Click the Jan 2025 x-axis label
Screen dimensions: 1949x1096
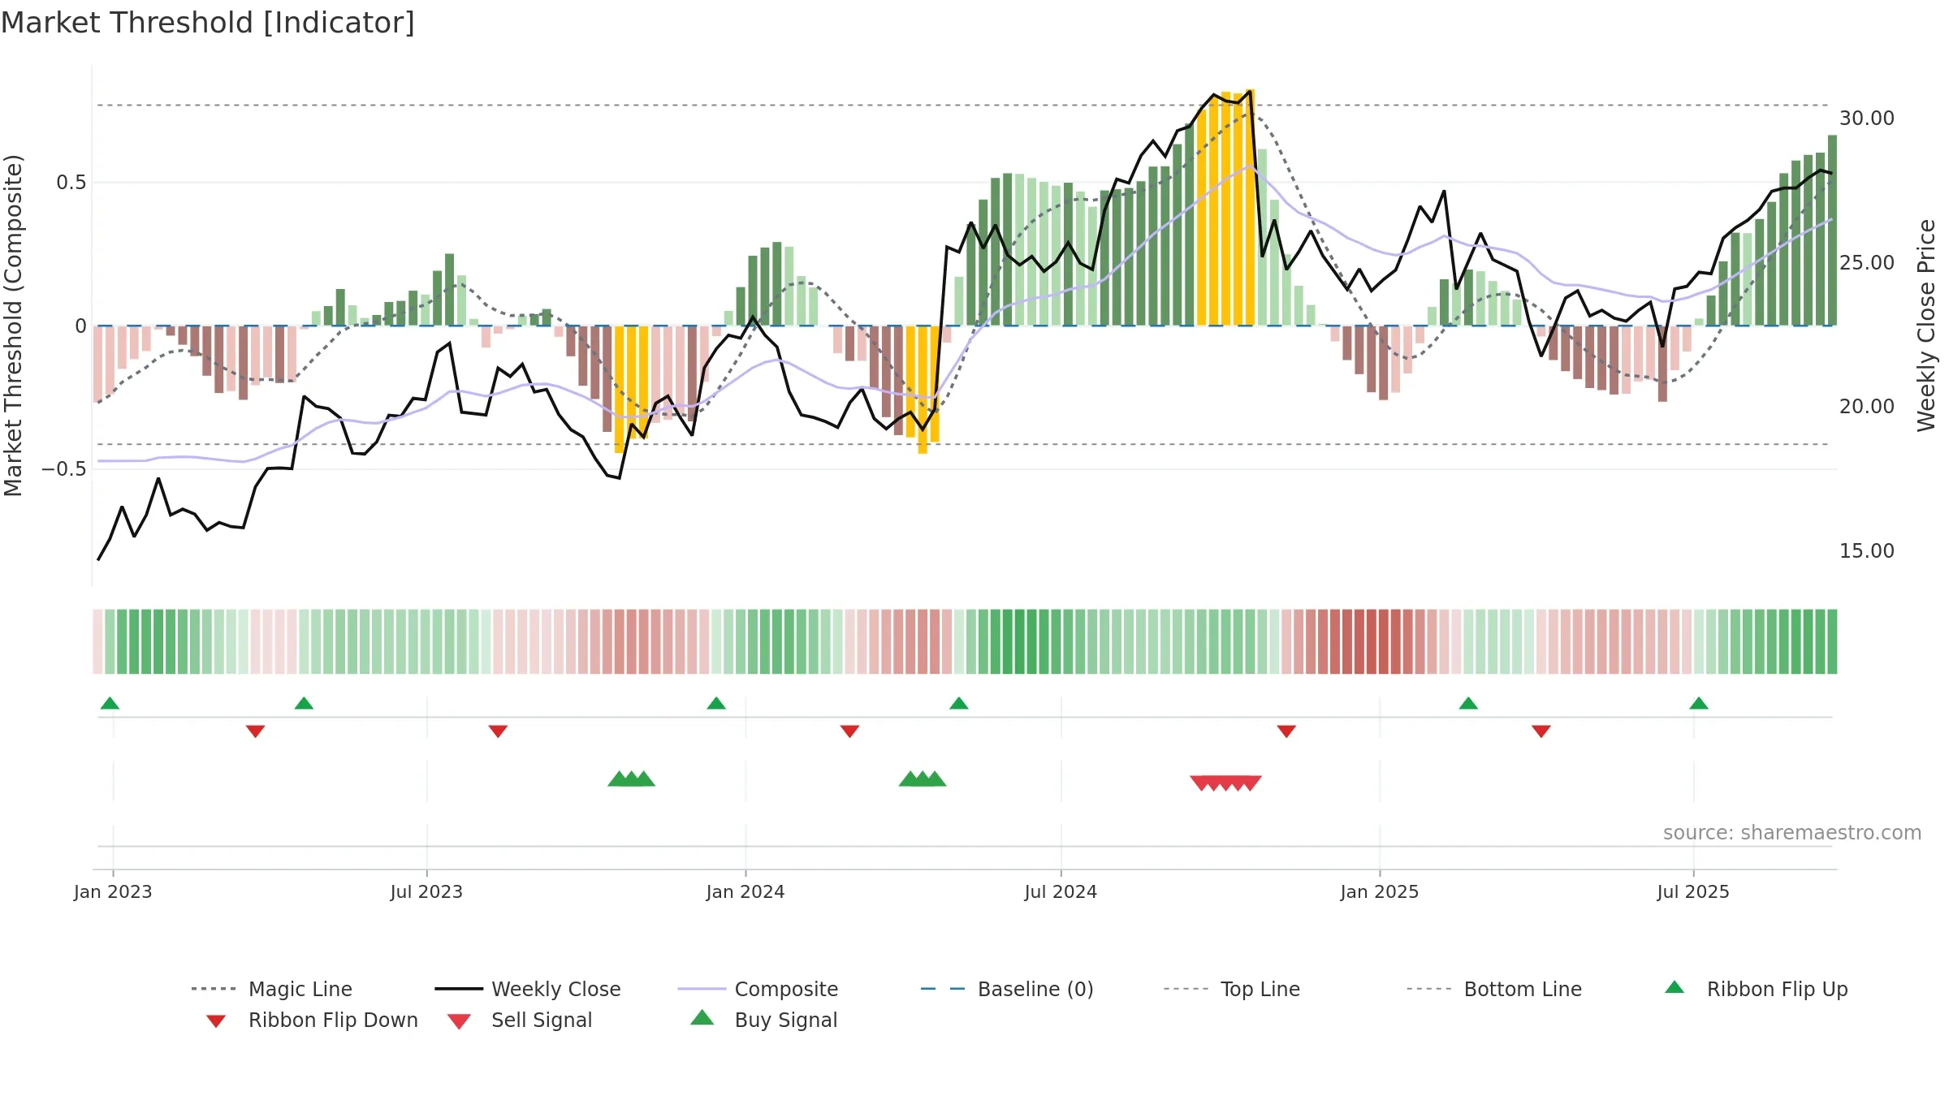(1380, 892)
